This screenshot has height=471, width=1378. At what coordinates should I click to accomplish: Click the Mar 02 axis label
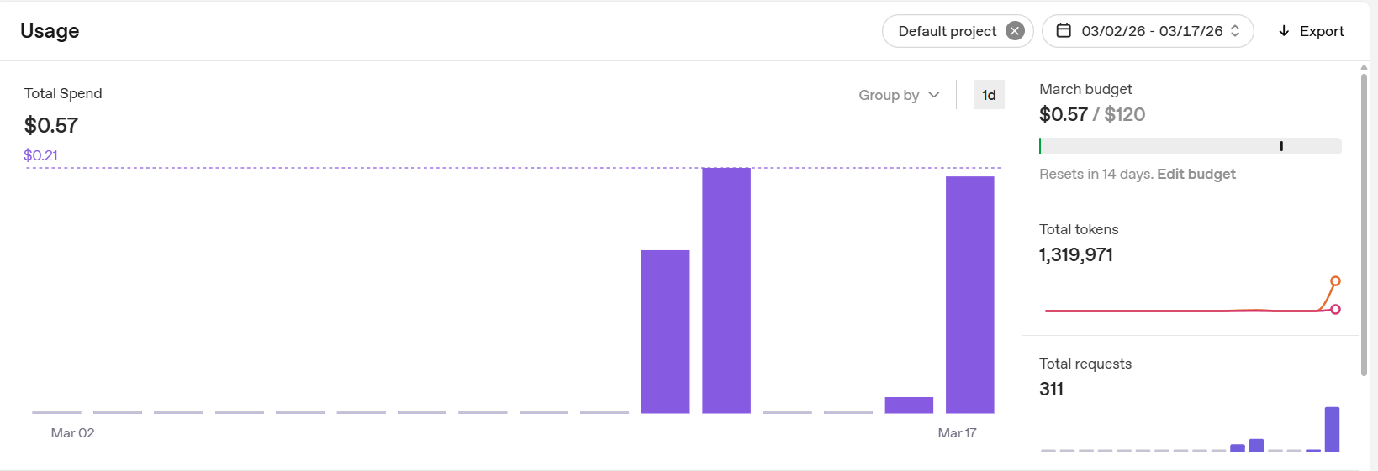tap(73, 433)
